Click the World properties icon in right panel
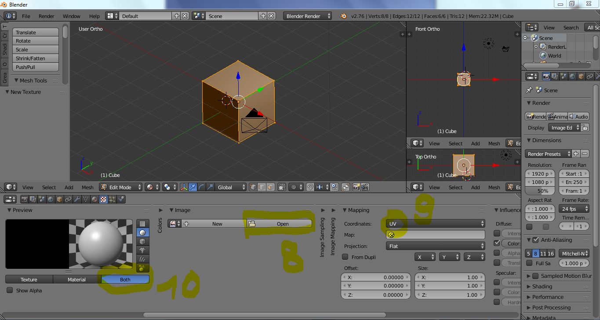 pyautogui.click(x=572, y=76)
